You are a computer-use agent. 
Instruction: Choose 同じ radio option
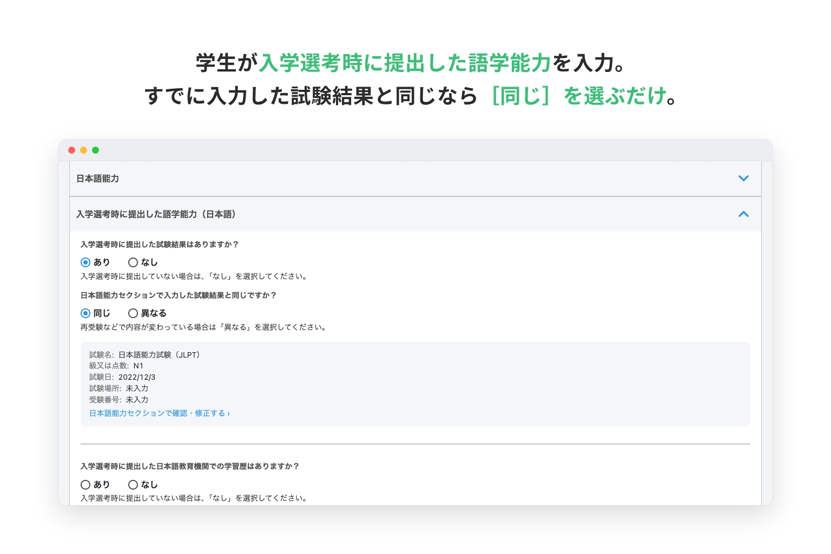(85, 313)
